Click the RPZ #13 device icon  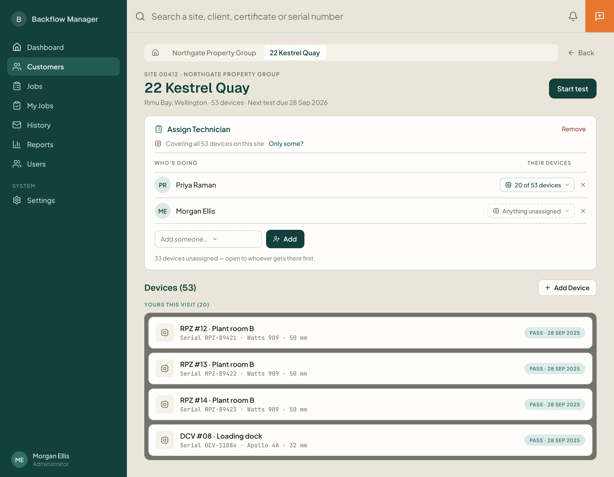coord(165,368)
